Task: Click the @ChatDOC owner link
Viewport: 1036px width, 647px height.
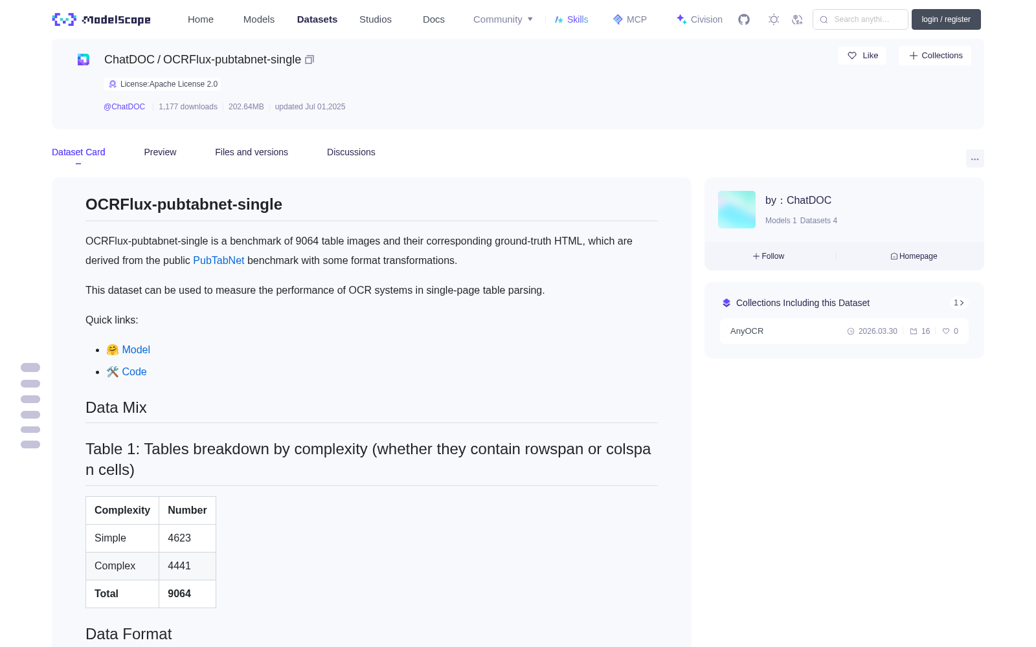Action: (124, 107)
